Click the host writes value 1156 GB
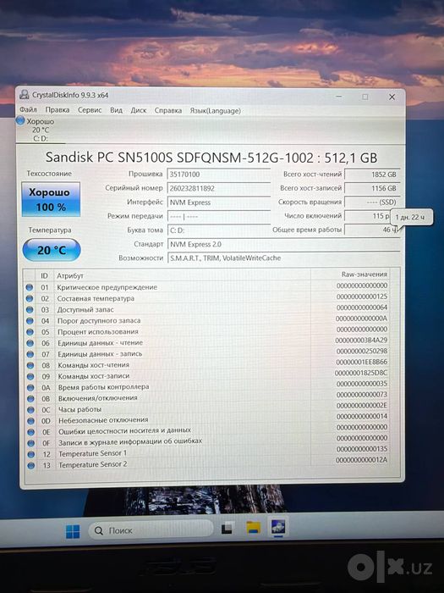Image resolution: width=444 pixels, height=593 pixels. point(372,188)
